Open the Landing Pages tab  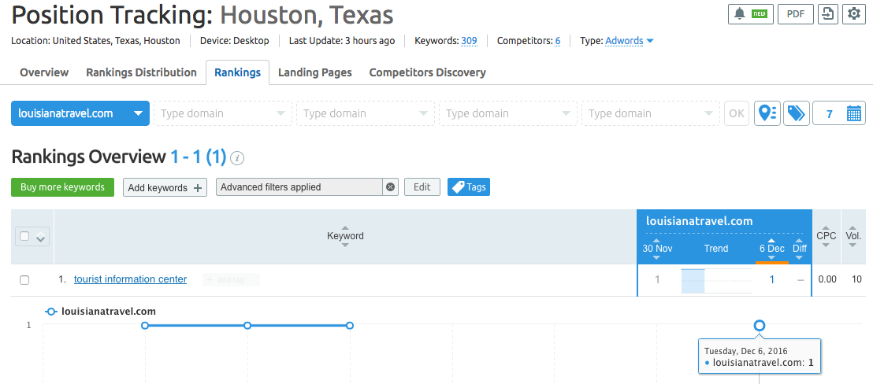315,72
